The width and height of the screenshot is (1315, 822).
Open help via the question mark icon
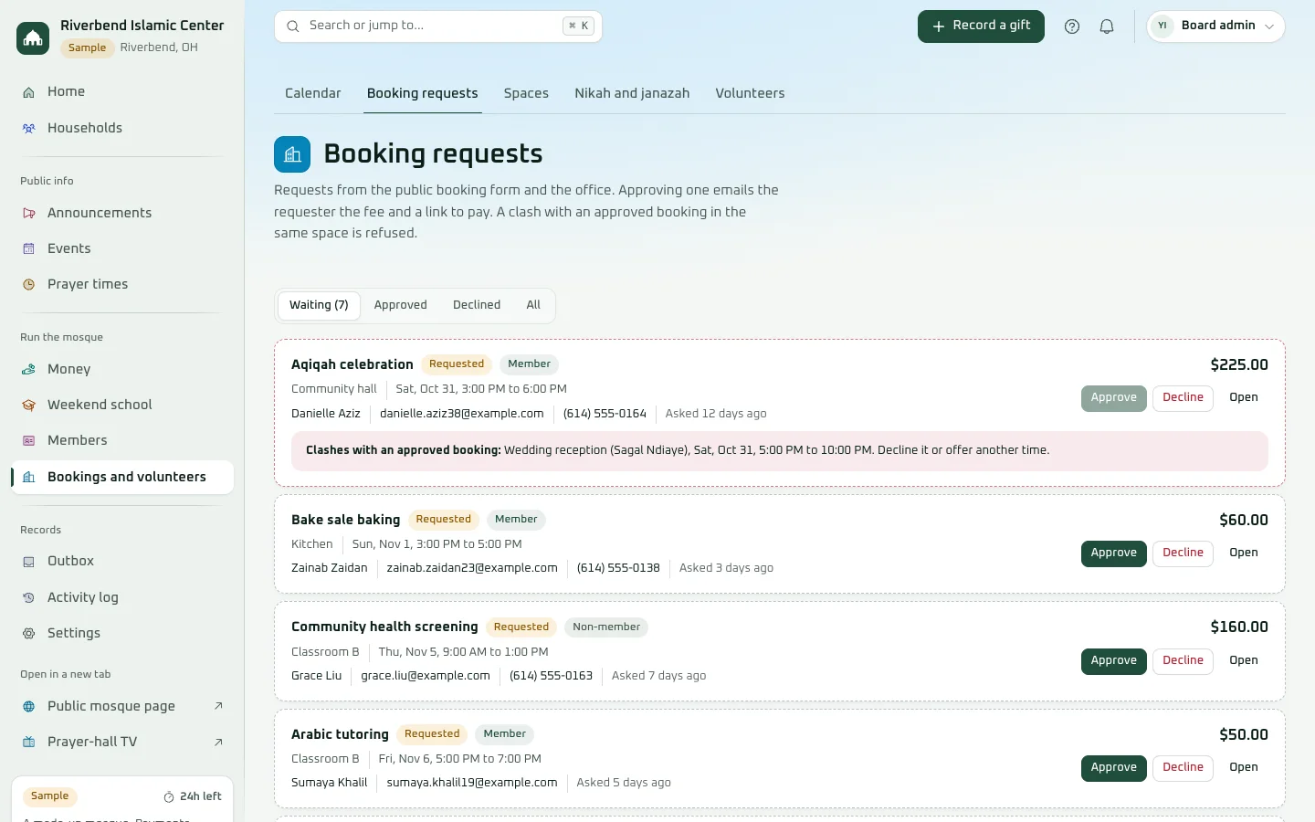(x=1072, y=26)
